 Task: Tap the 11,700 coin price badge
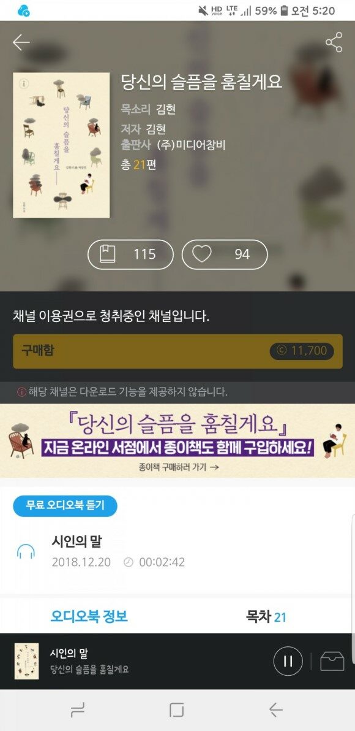pos(302,351)
